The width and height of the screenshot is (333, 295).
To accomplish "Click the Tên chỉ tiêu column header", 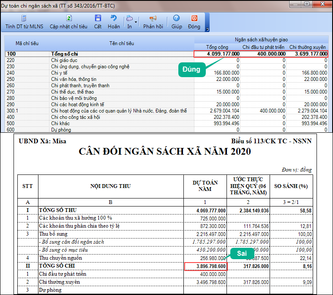I will pyautogui.click(x=122, y=43).
